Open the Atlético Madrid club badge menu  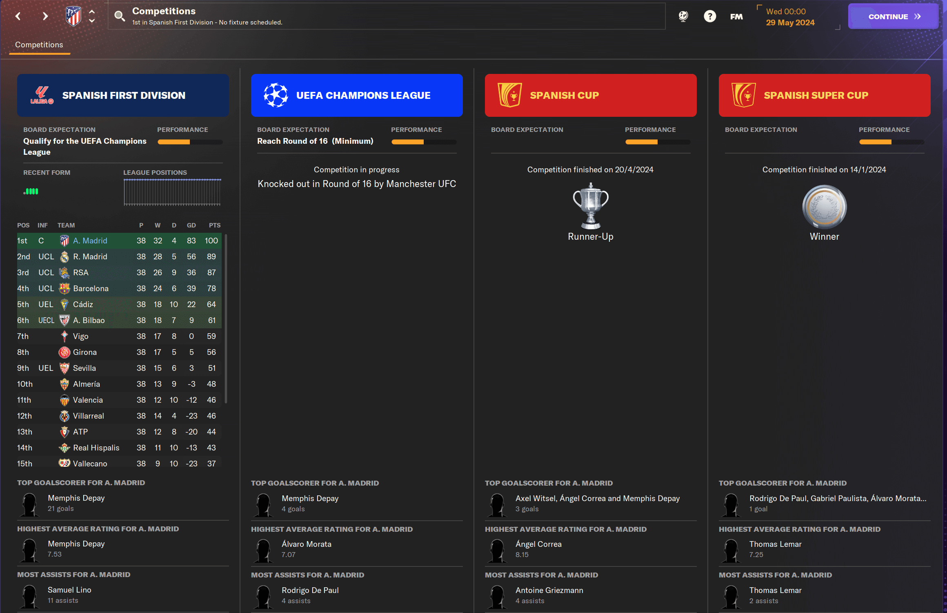(73, 16)
